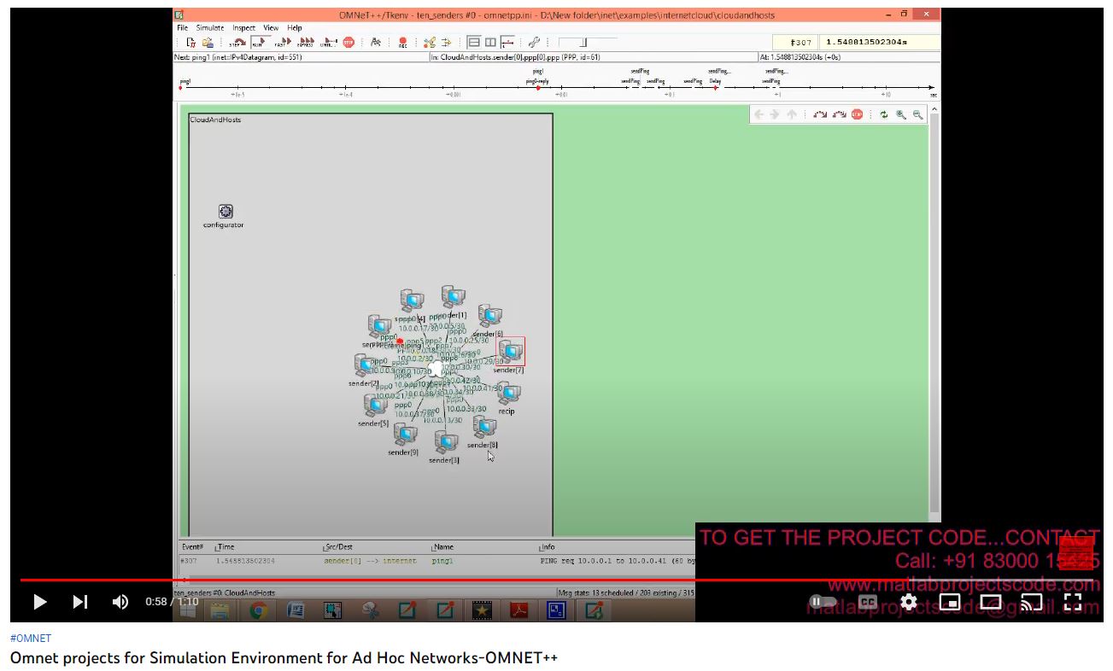Click the canvas refresh layout icon
Image resolution: width=1113 pixels, height=671 pixels.
(884, 114)
